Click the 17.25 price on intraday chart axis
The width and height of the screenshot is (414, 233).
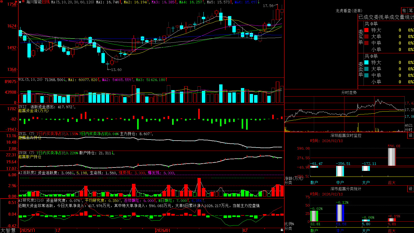409,110
